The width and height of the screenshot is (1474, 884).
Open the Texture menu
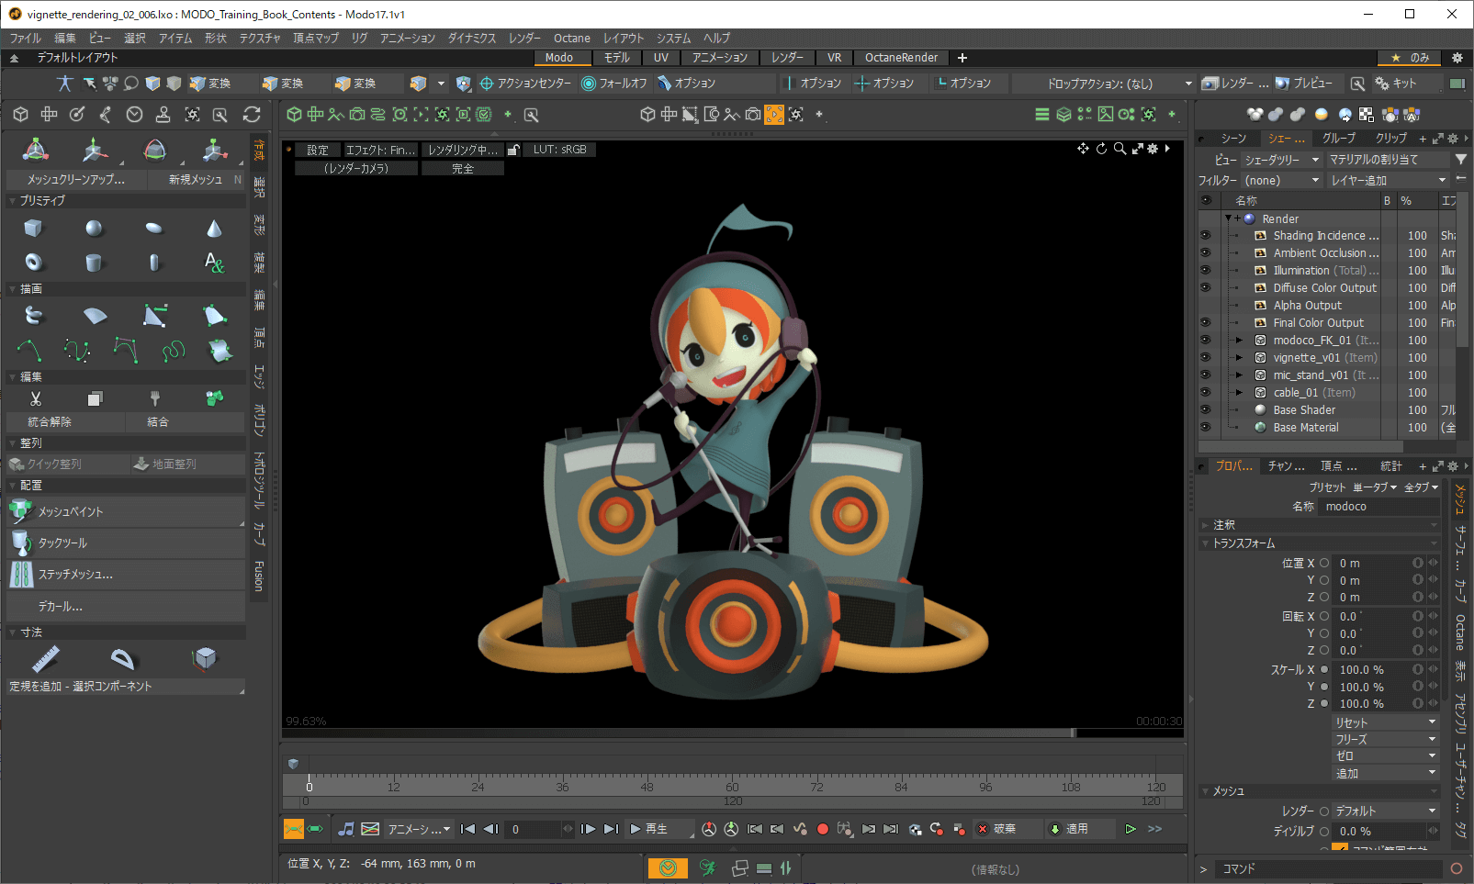(260, 38)
